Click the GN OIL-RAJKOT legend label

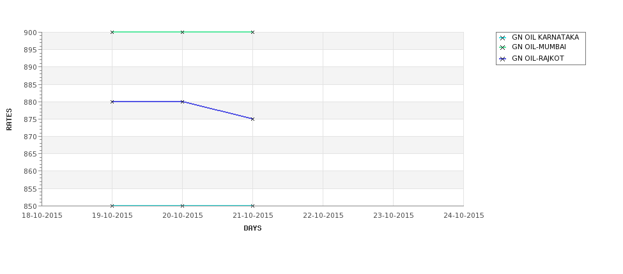click(538, 58)
